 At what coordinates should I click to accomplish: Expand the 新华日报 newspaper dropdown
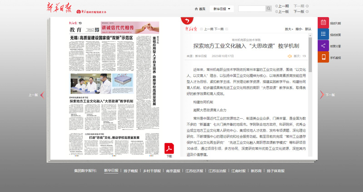coord(221,9)
